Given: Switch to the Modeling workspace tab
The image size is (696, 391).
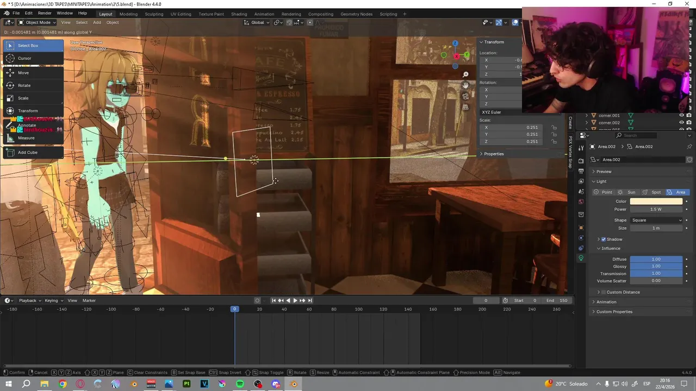Looking at the screenshot, I should coord(128,14).
